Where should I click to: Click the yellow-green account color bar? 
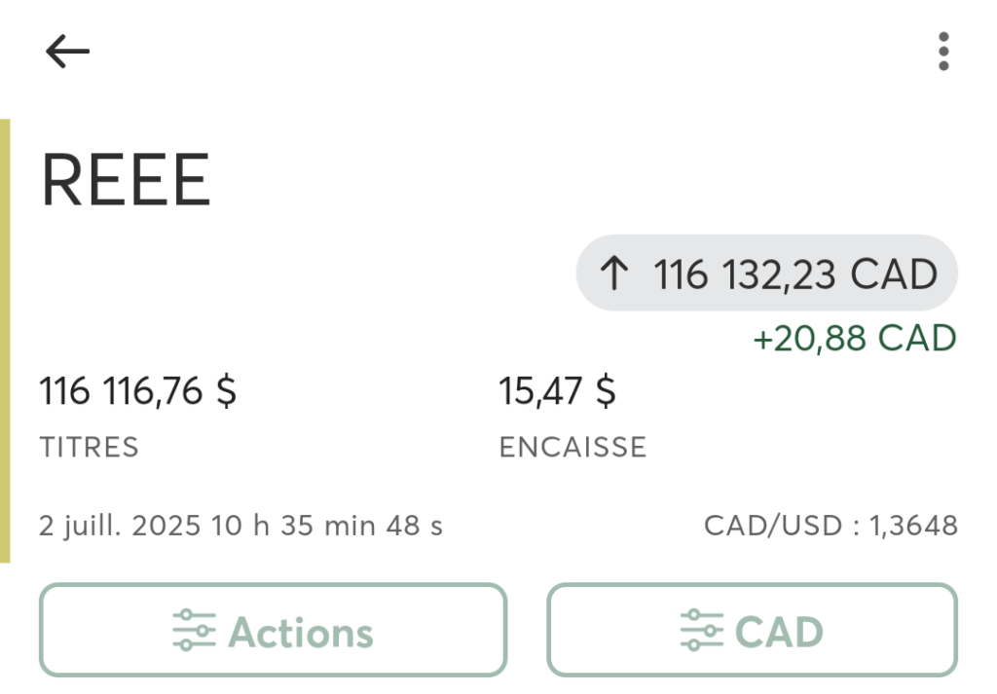coord(5,341)
